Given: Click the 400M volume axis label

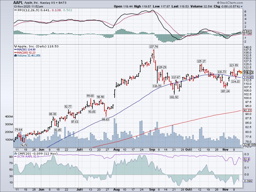Looking at the screenshot, I should pos(9,117).
